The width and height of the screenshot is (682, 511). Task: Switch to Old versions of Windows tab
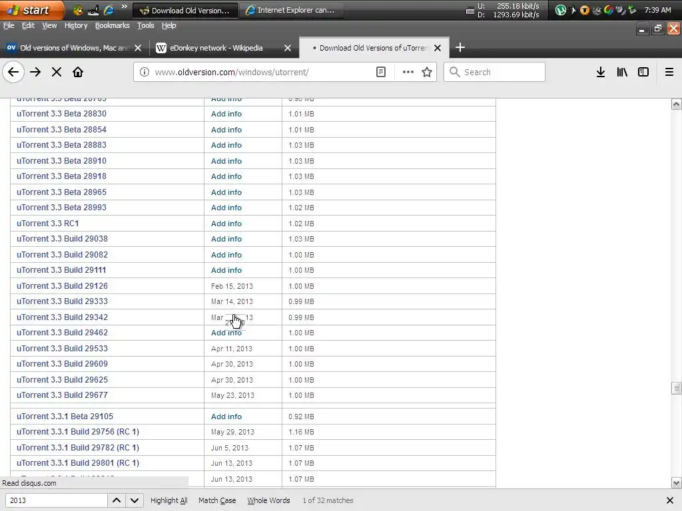(75, 48)
